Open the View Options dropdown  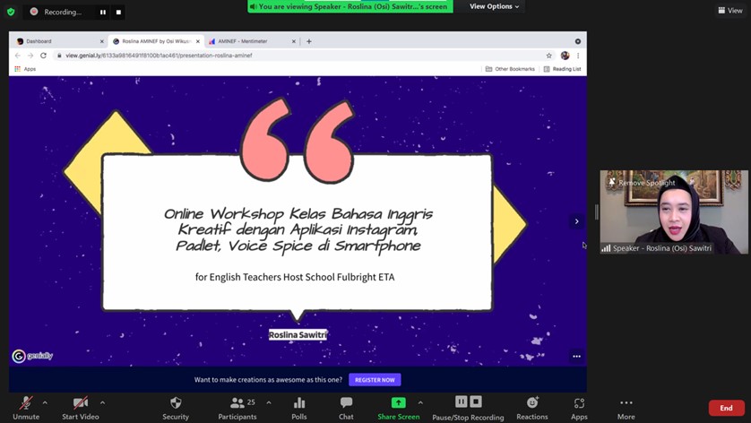click(495, 6)
